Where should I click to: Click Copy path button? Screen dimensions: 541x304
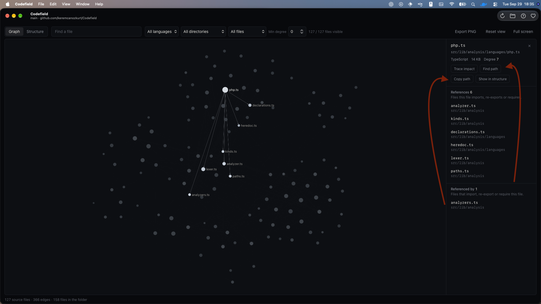pos(462,79)
